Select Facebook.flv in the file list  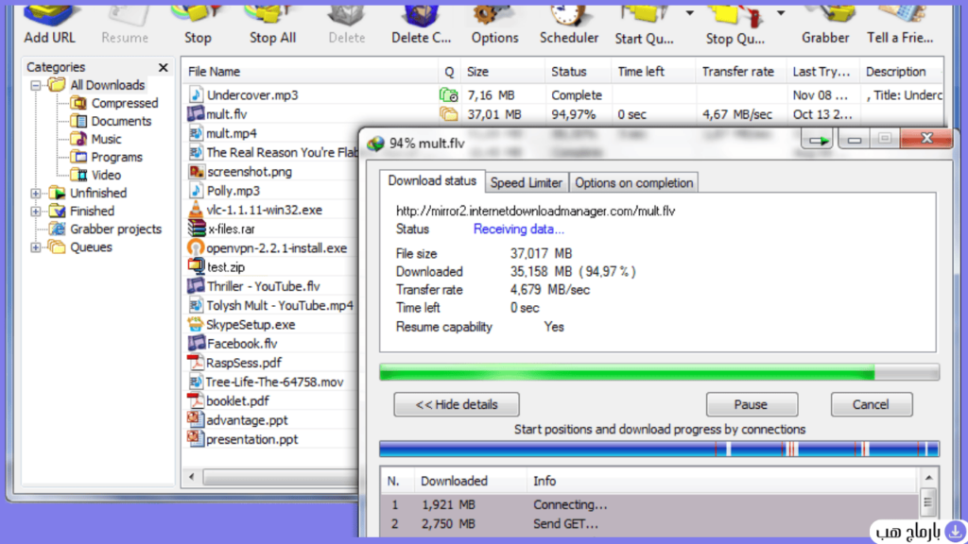242,344
